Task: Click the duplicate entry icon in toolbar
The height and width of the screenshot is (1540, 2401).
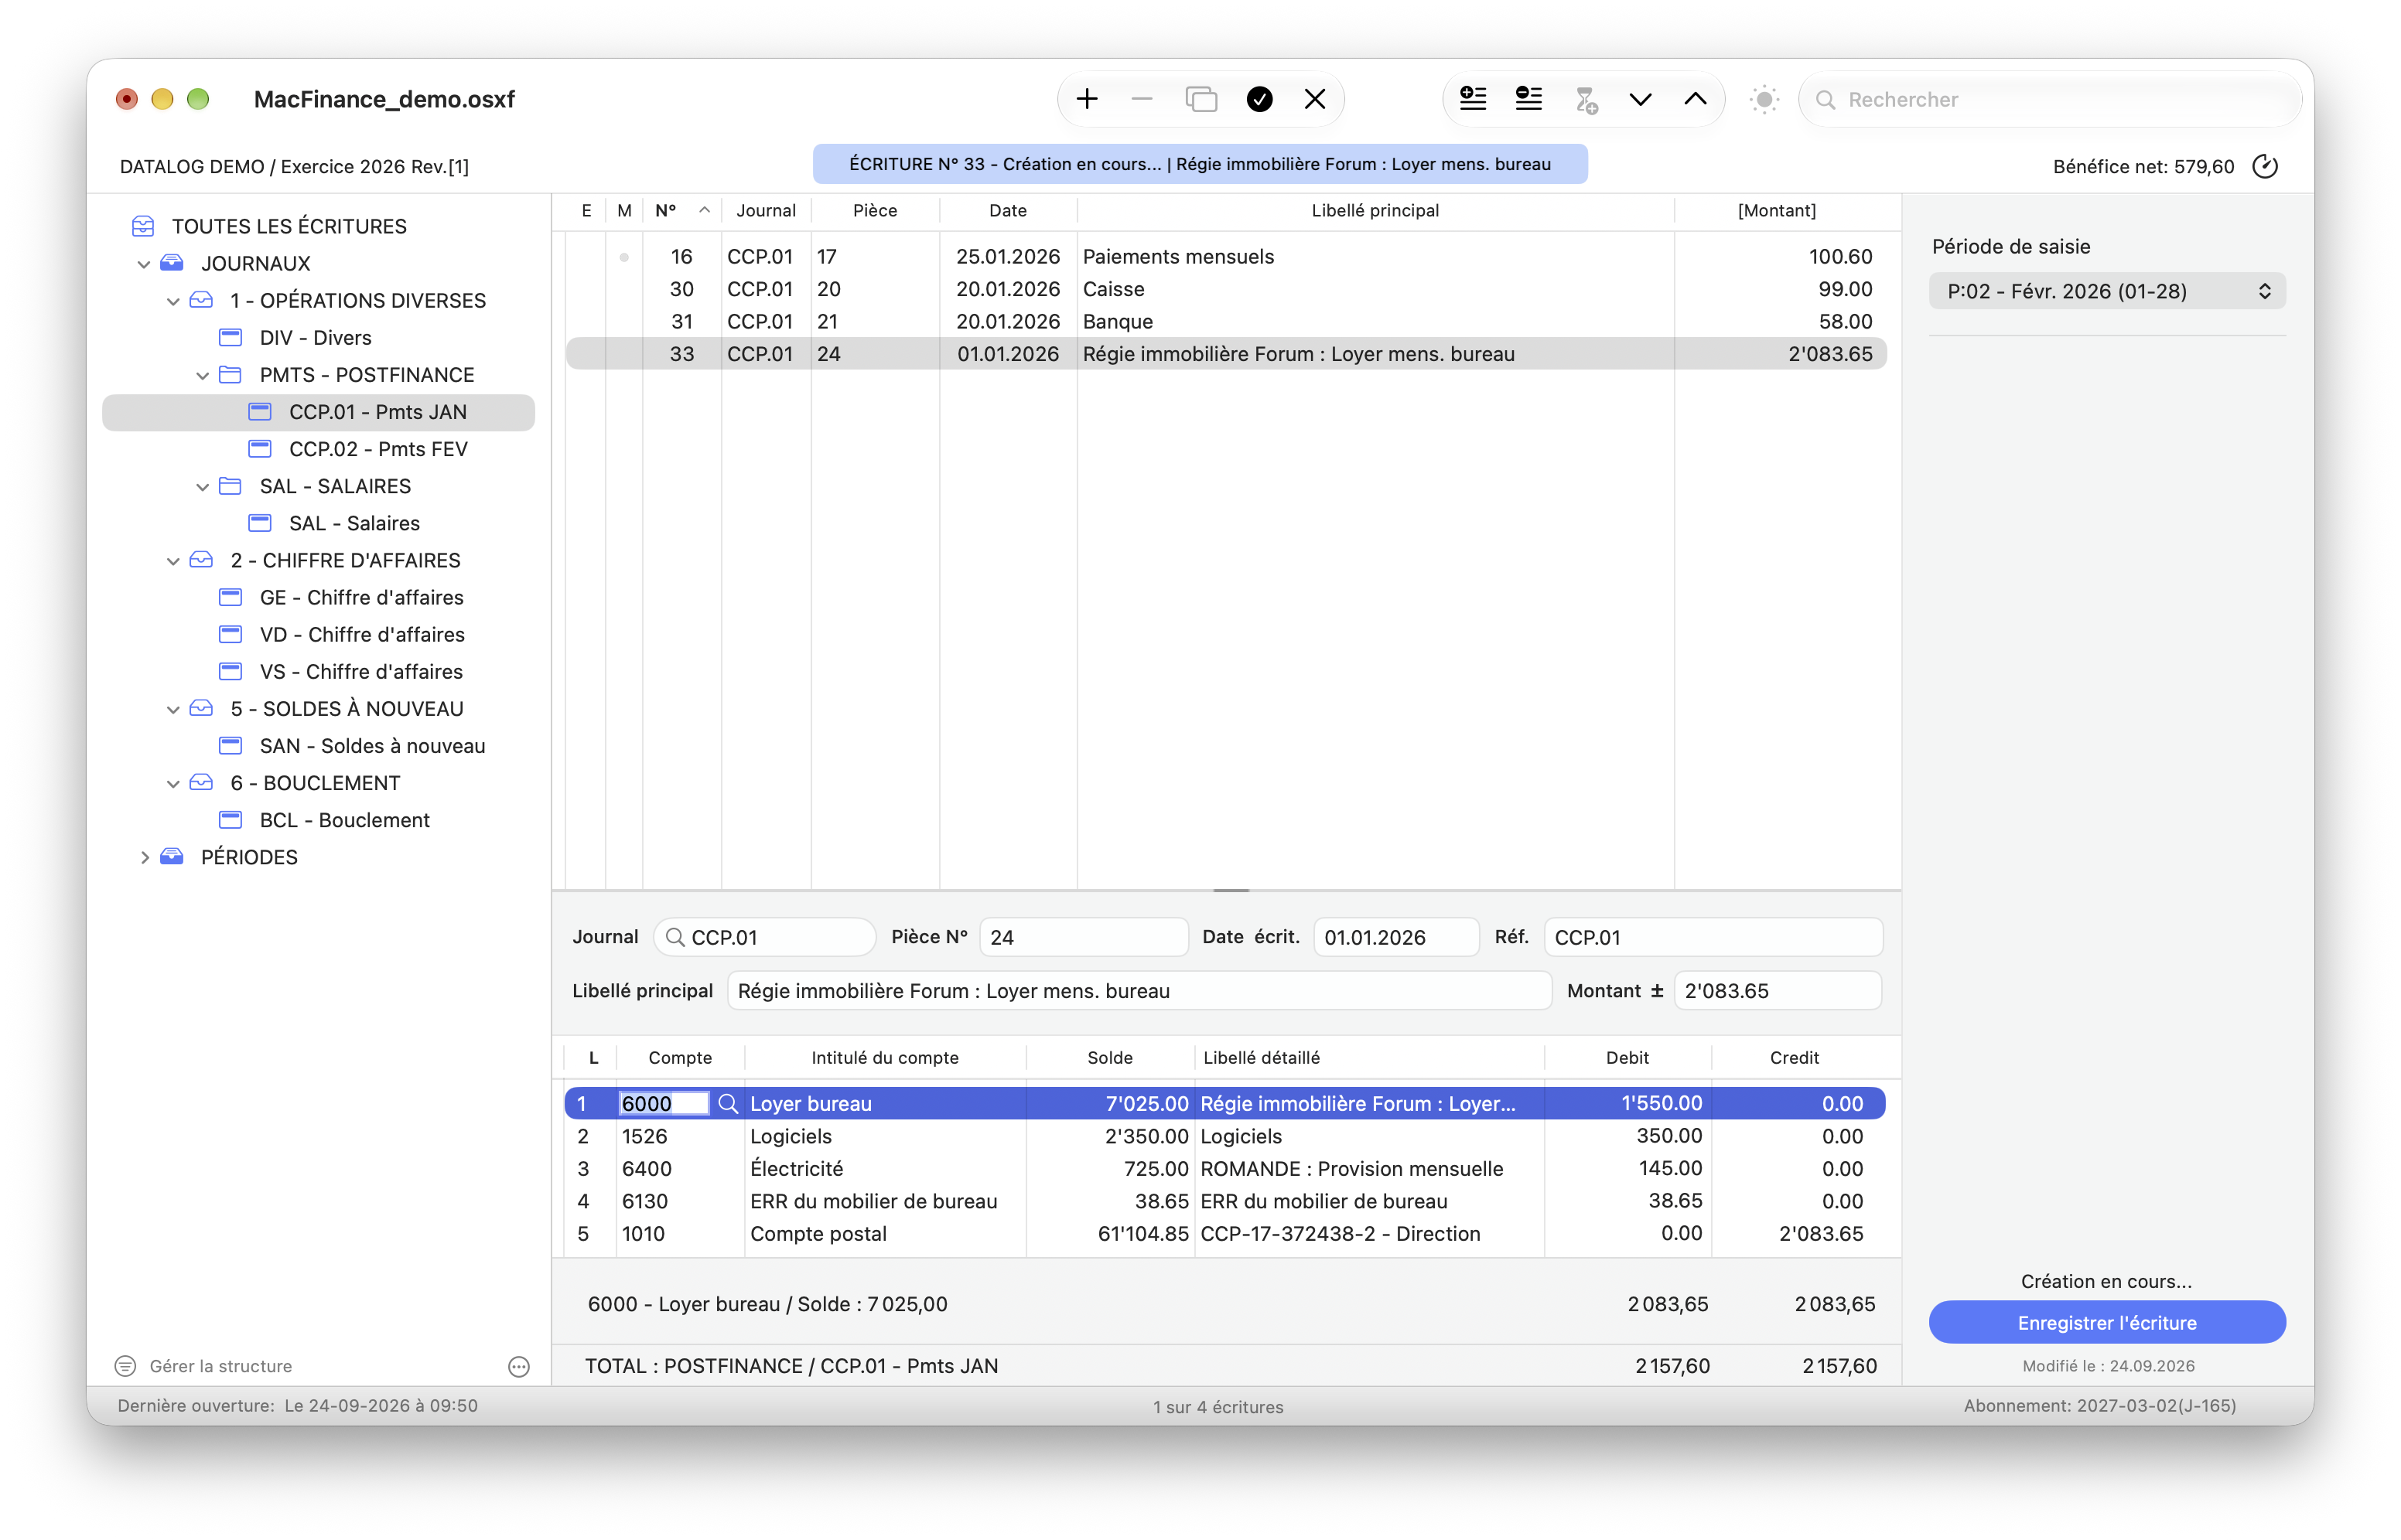Action: (1200, 99)
